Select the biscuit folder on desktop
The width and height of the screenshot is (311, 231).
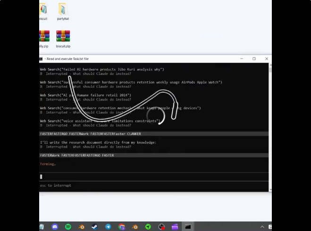pos(43,12)
